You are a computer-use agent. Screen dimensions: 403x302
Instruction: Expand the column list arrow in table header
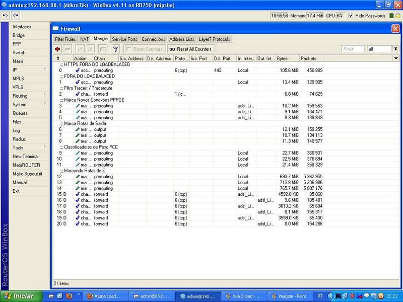click(396, 58)
